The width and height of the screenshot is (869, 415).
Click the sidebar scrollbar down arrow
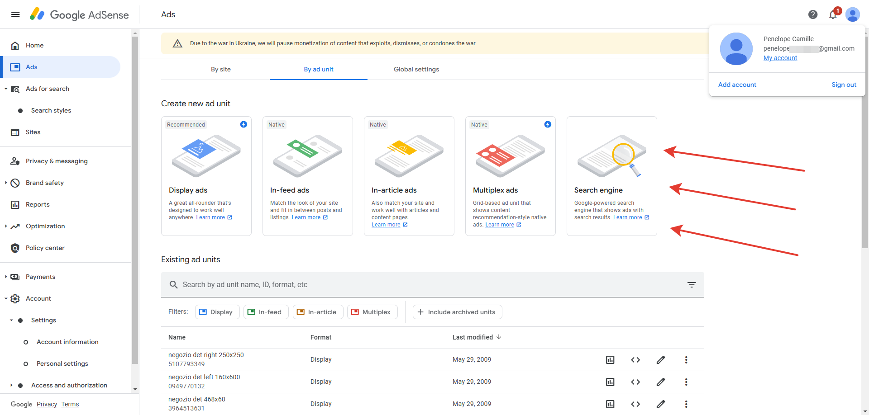click(135, 389)
